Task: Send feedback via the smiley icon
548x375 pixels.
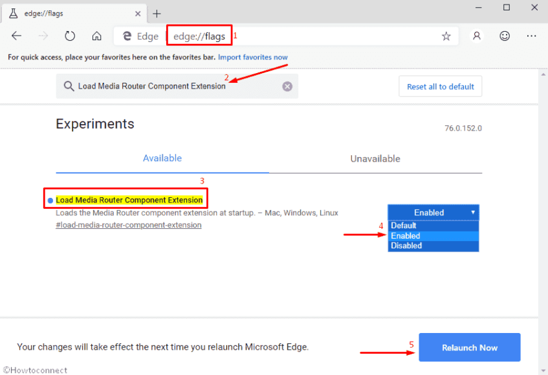Action: (505, 36)
